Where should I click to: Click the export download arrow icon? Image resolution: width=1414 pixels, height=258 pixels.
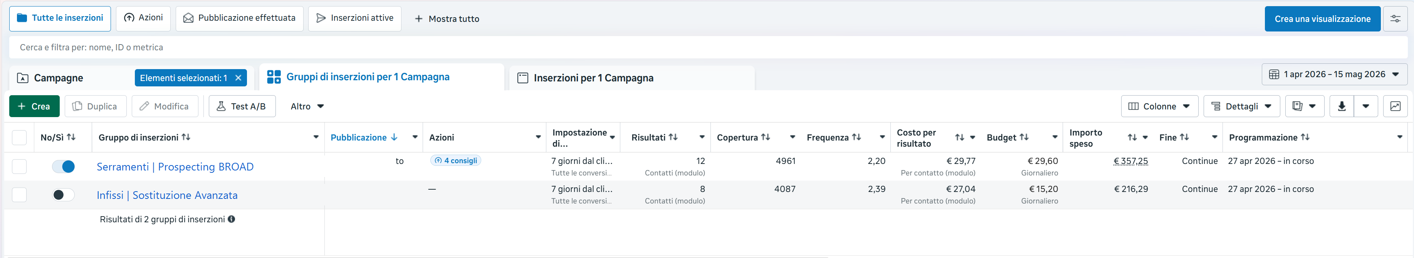(x=1342, y=106)
